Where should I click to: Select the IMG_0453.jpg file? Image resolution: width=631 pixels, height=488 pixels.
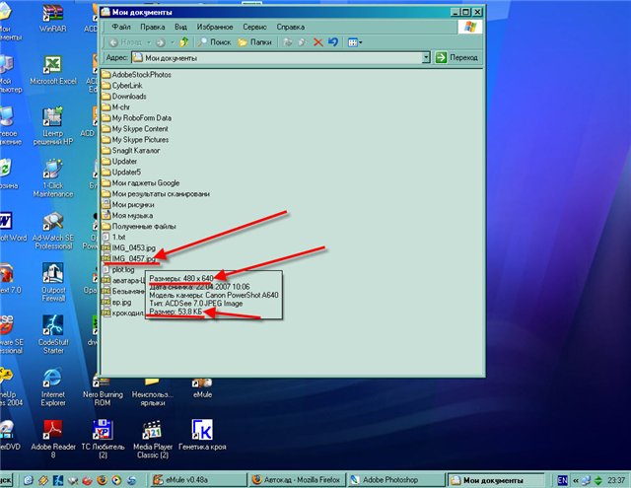coord(126,247)
